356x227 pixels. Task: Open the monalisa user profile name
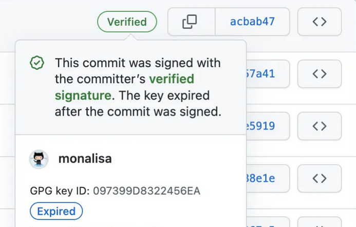(x=85, y=159)
